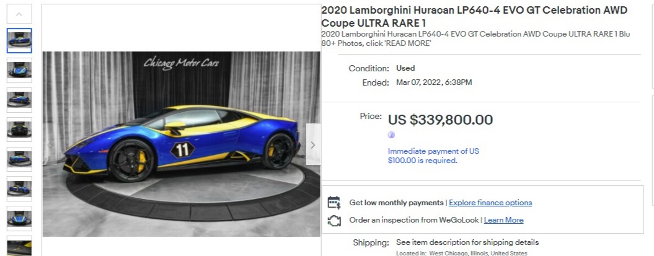This screenshot has height=256, width=654.
Task: Select the partially visible eighth thumbnail
Action: tap(19, 246)
